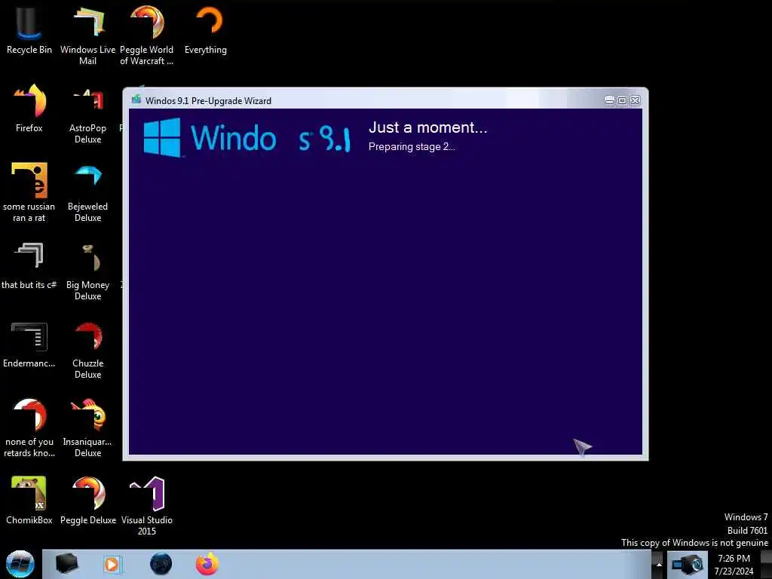The width and height of the screenshot is (772, 579).
Task: Open the taskbar clock showing 7:26 PM
Action: [x=734, y=565]
